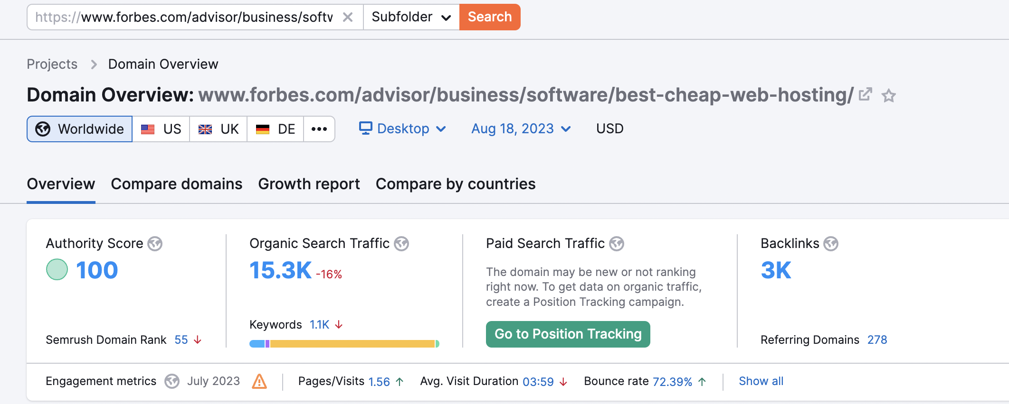Click Go to Position Tracking button

point(568,334)
